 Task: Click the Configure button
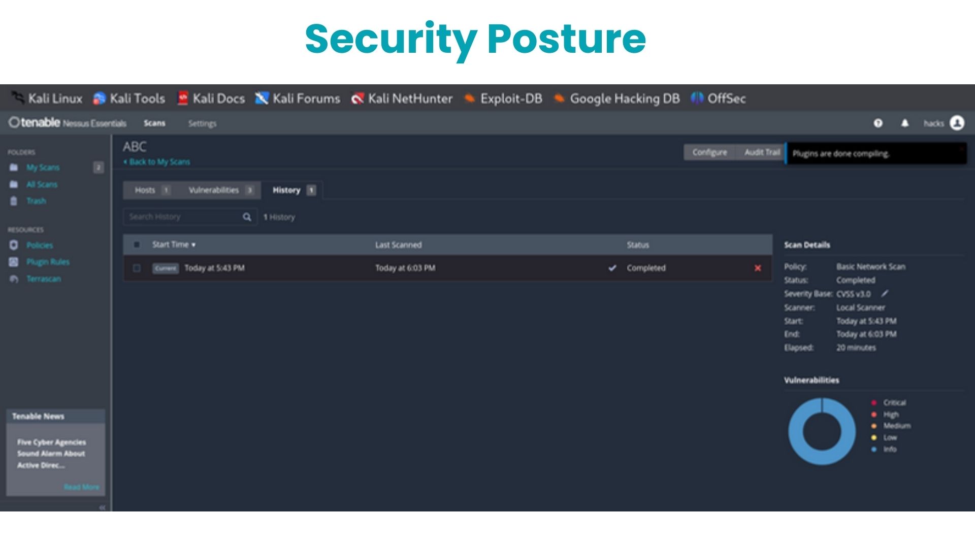point(709,152)
